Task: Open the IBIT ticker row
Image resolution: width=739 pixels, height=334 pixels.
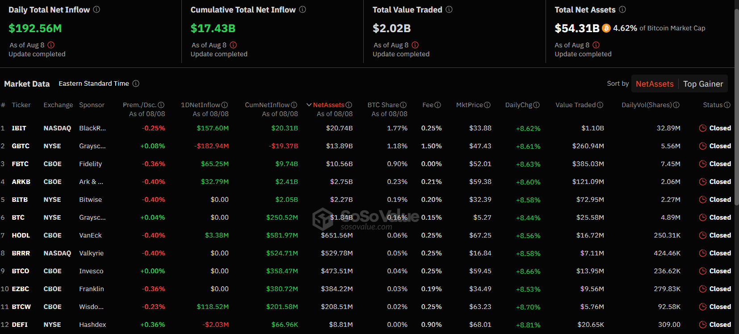Action: click(x=19, y=128)
